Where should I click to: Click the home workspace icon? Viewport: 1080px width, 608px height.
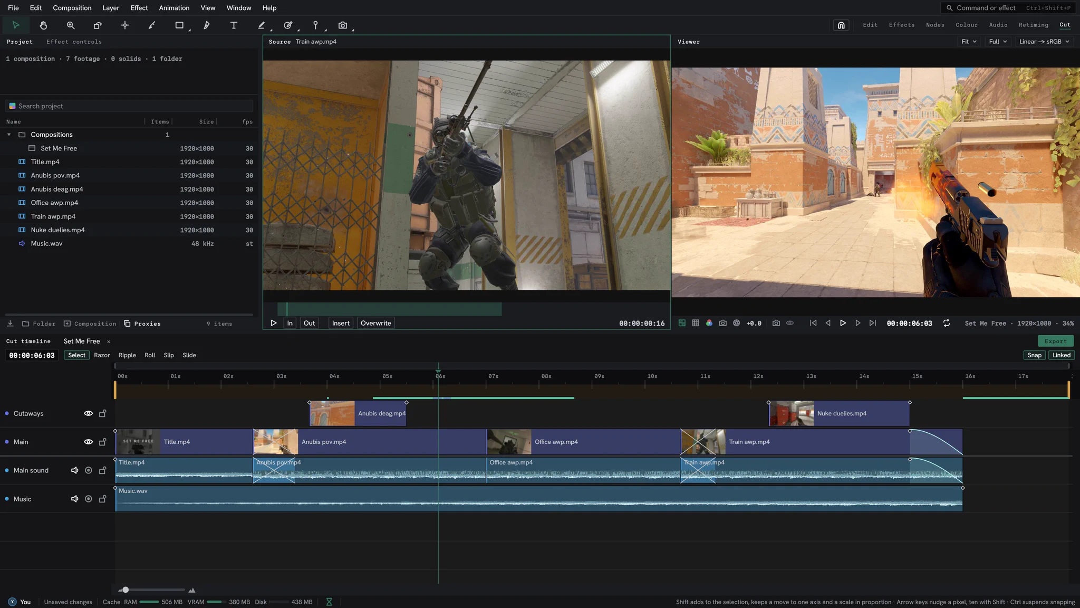coord(841,25)
